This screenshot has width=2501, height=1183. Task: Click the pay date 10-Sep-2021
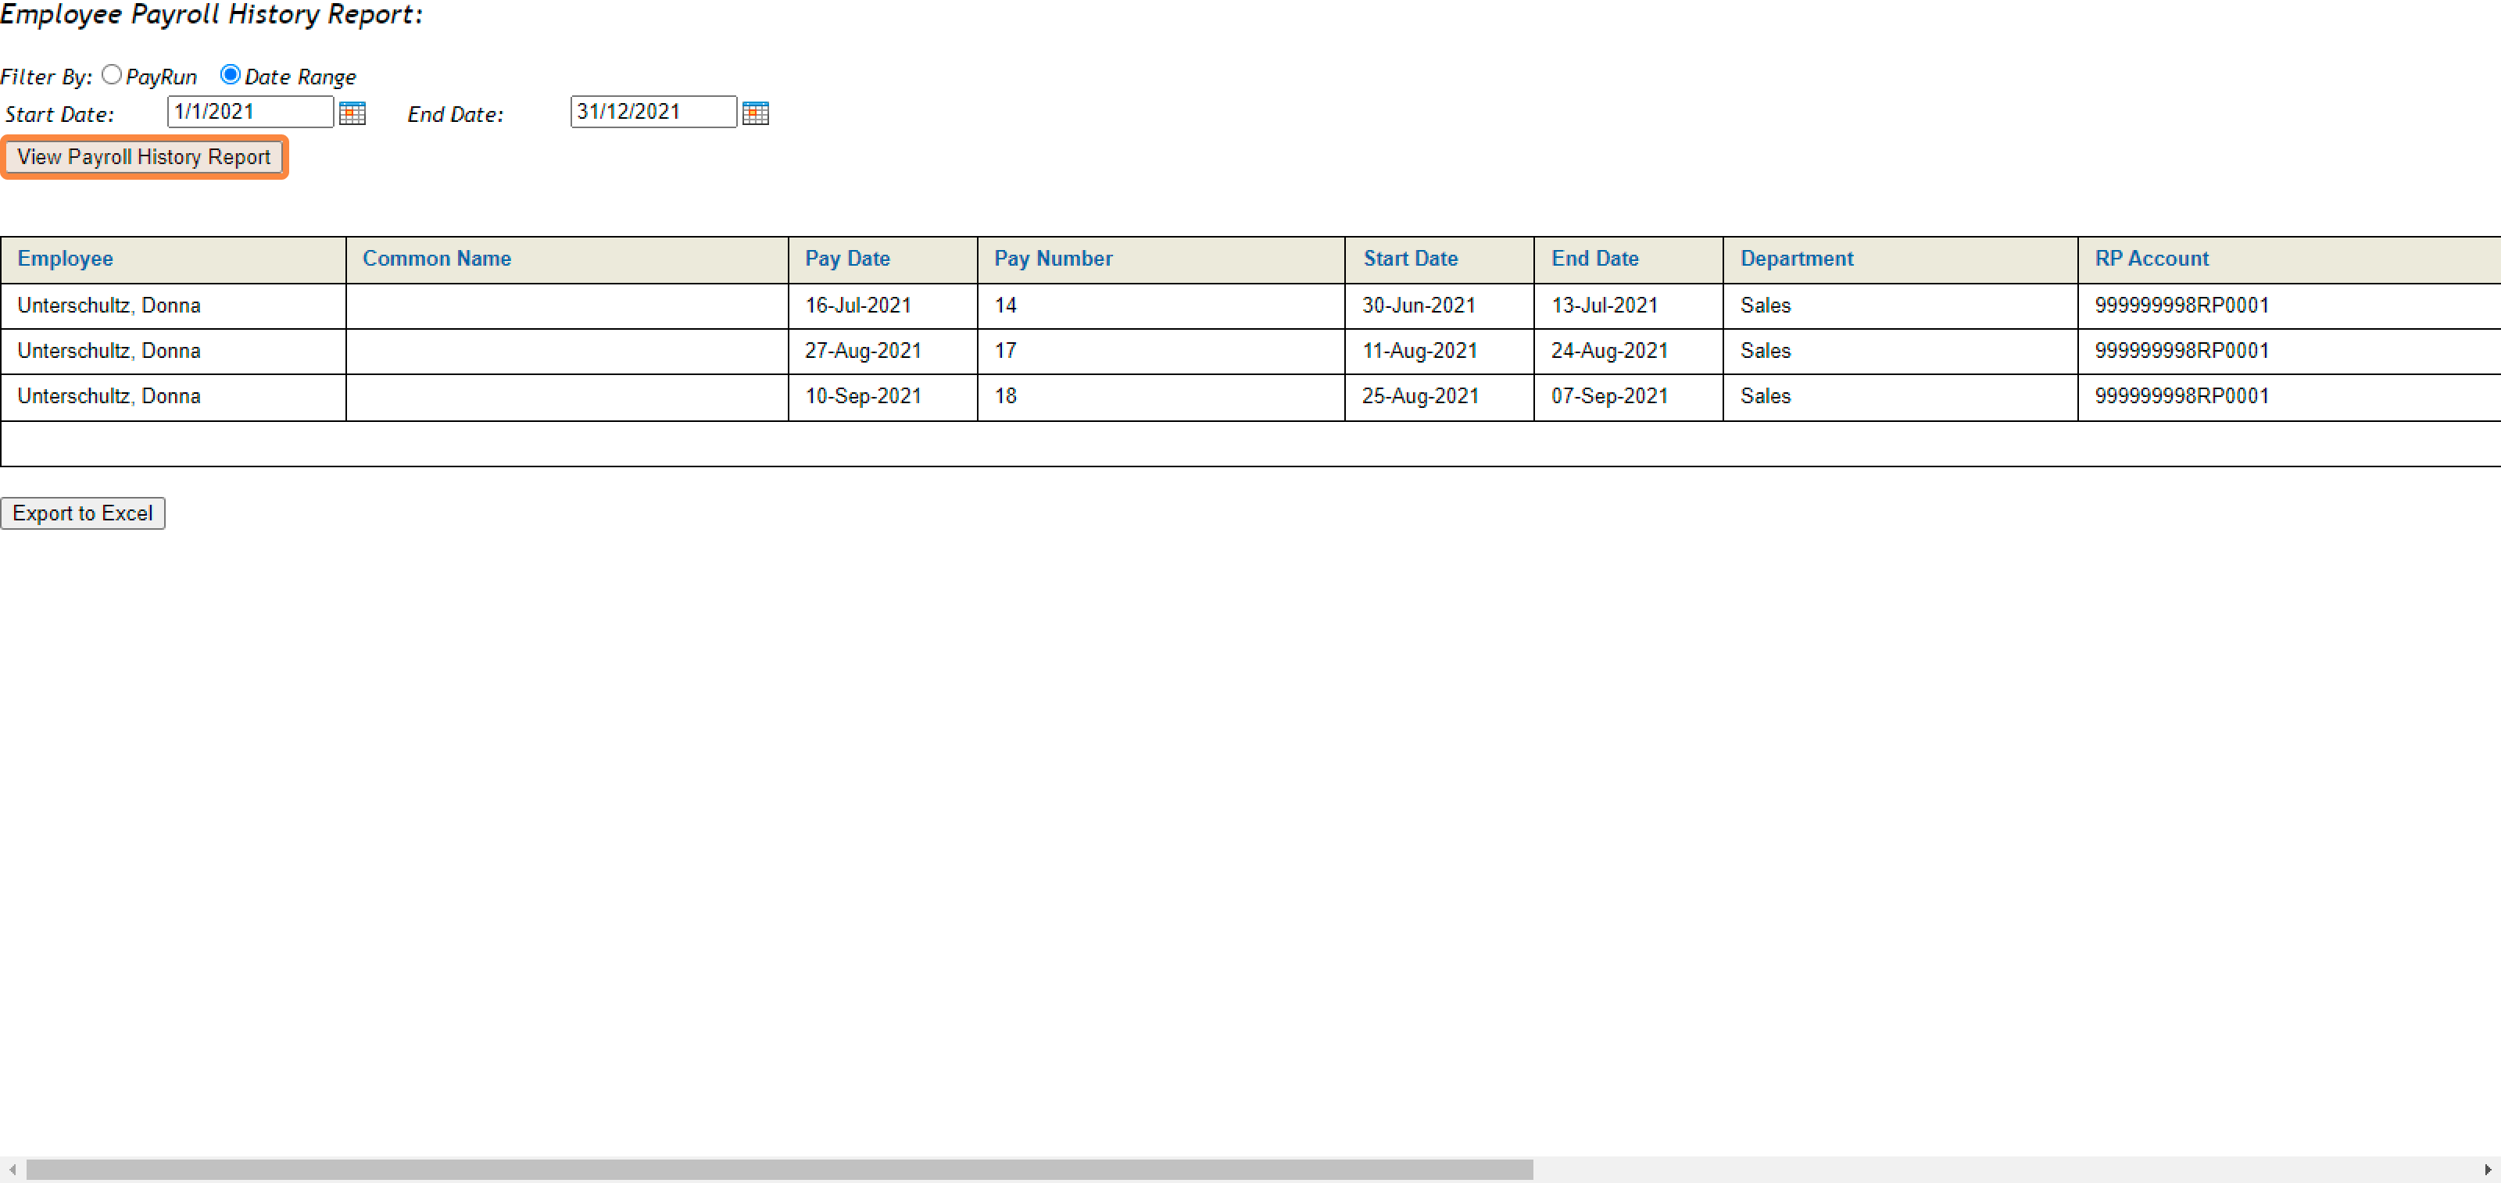click(x=863, y=397)
